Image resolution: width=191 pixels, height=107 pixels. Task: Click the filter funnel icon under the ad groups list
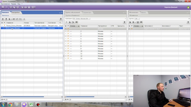68,100
